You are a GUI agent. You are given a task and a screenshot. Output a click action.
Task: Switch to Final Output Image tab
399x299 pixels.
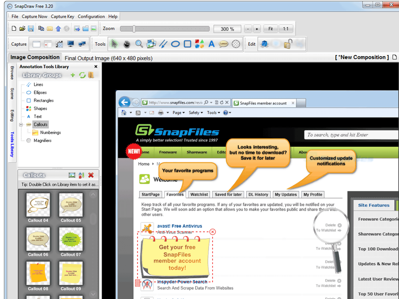click(108, 58)
